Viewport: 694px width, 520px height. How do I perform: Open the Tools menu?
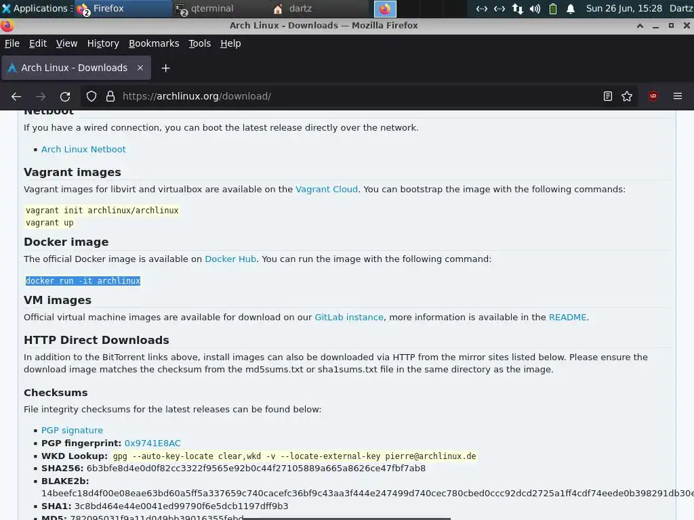200,43
